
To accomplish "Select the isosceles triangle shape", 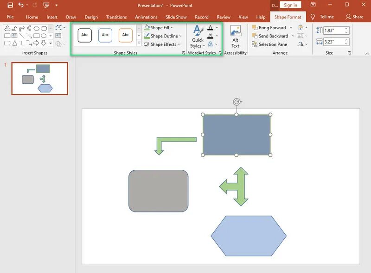I will click(x=15, y=43).
